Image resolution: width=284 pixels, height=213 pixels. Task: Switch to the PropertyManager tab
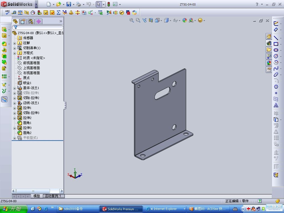(23, 22)
